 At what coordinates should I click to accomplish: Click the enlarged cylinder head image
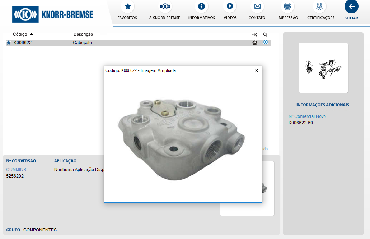(181, 138)
